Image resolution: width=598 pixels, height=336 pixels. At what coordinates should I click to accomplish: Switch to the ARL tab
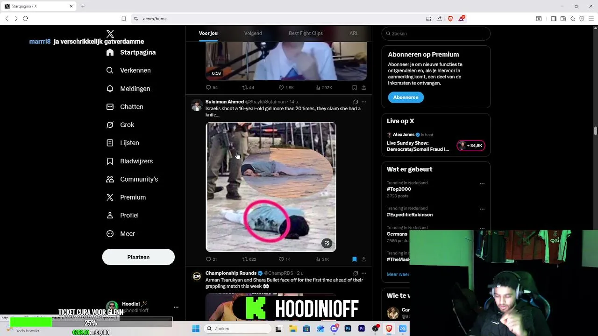[354, 33]
